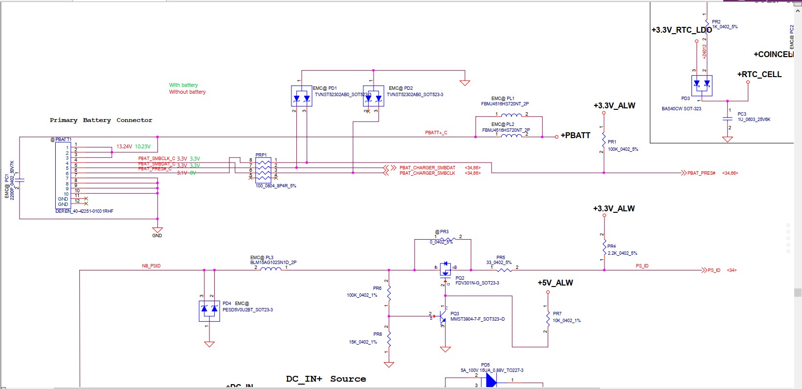The image size is (802, 389).
Task: Select the PBAT_CHARGER_SMBDAT net label
Action: click(427, 167)
